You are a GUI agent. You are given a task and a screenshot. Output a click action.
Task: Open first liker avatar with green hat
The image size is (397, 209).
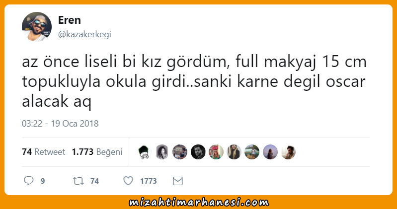tap(144, 152)
